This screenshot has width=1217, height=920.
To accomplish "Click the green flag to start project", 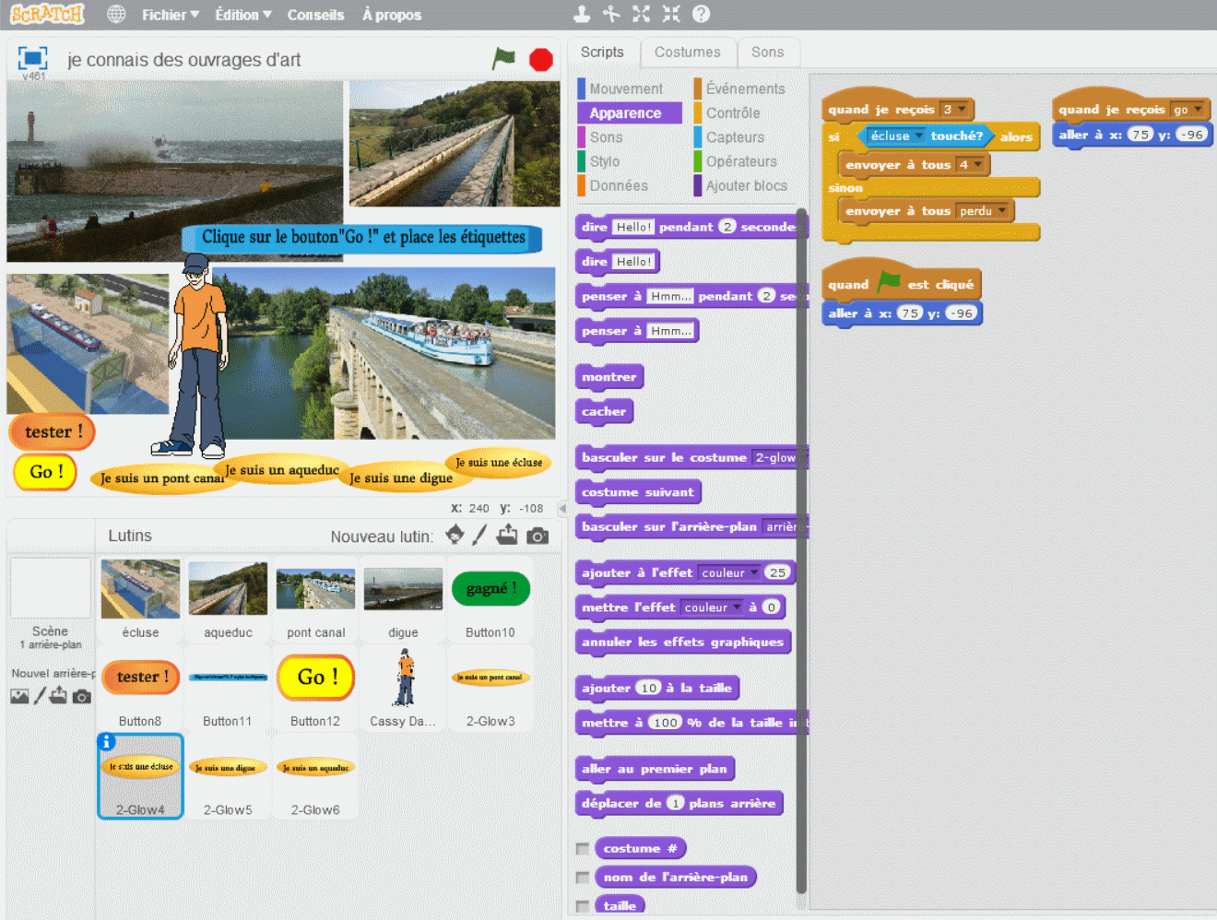I will point(503,59).
